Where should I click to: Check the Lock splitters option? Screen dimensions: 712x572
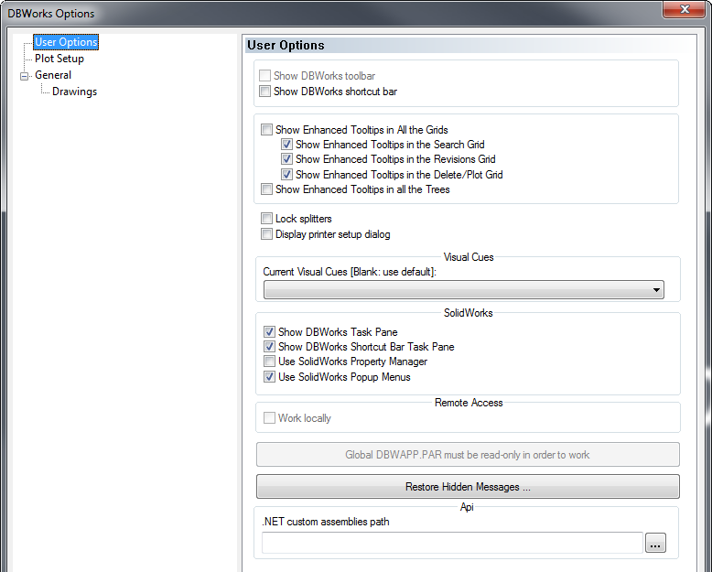266,219
